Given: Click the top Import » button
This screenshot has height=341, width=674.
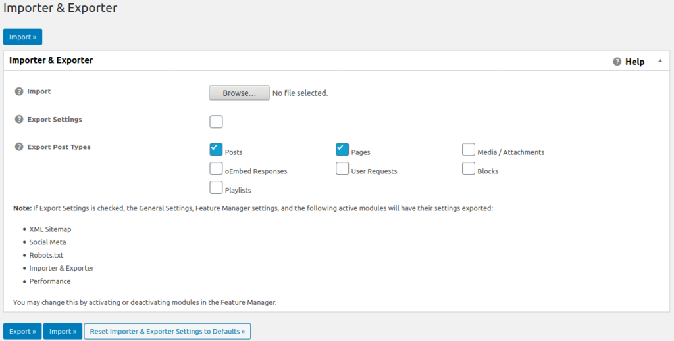Looking at the screenshot, I should [22, 37].
